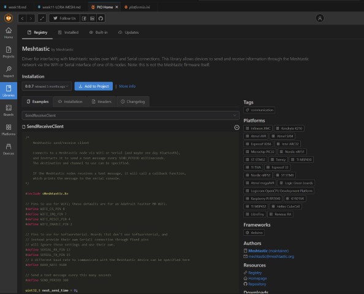Screen dimensions: 364x294
Task: Go forward with the right arrow button
Action: pyautogui.click(x=31, y=18)
